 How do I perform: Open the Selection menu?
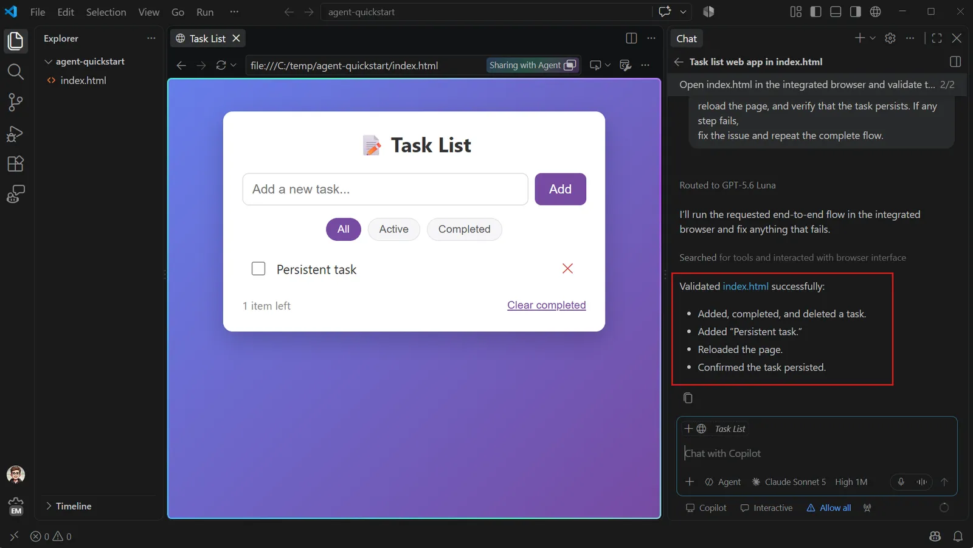[x=106, y=12]
